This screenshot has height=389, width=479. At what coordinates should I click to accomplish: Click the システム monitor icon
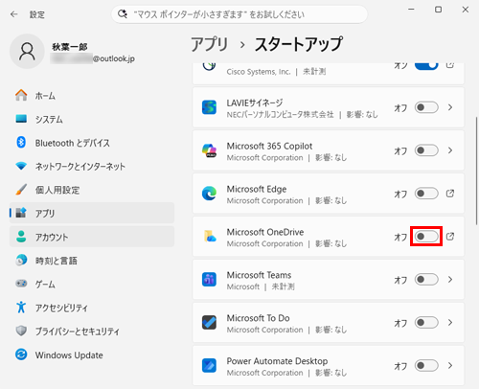click(x=21, y=119)
